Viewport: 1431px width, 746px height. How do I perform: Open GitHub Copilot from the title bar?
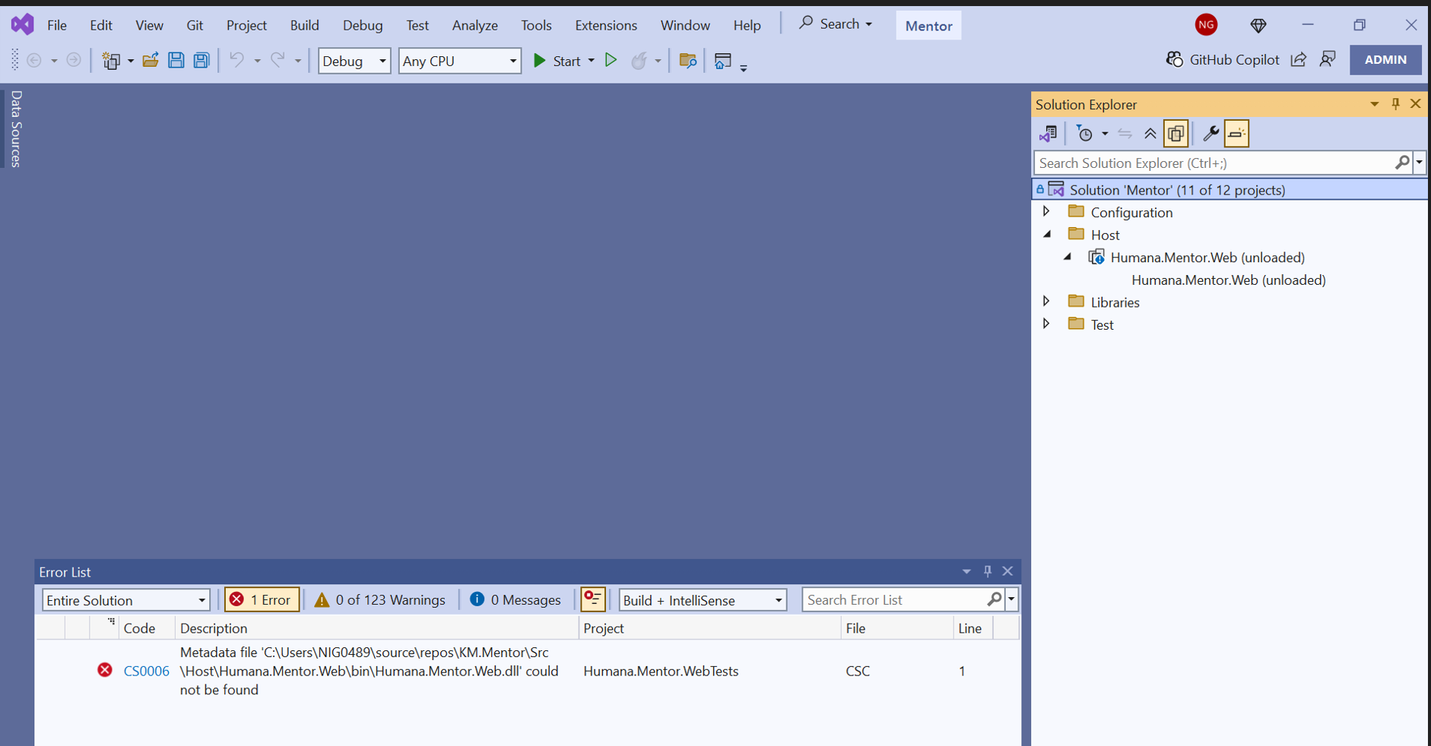(x=1223, y=59)
